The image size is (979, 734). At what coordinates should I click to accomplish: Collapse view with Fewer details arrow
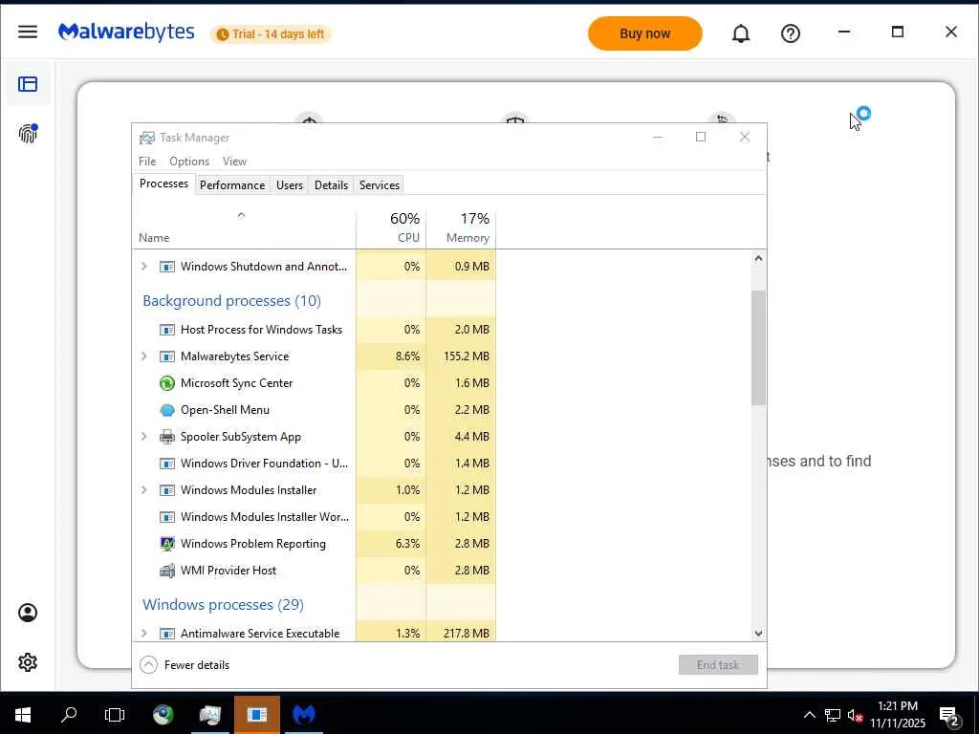148,665
